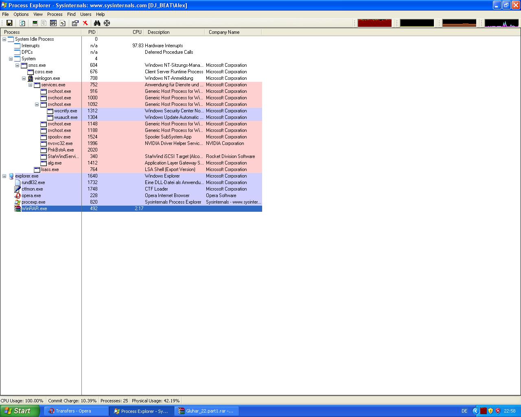Select the PnkBstrA.exe process row
The width and height of the screenshot is (521, 417).
(x=131, y=150)
